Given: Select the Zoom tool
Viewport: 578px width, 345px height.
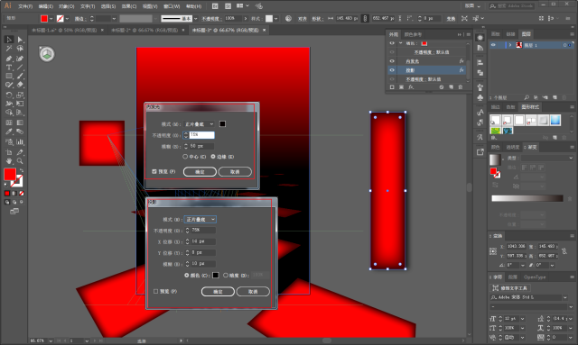Looking at the screenshot, I should click(20, 161).
